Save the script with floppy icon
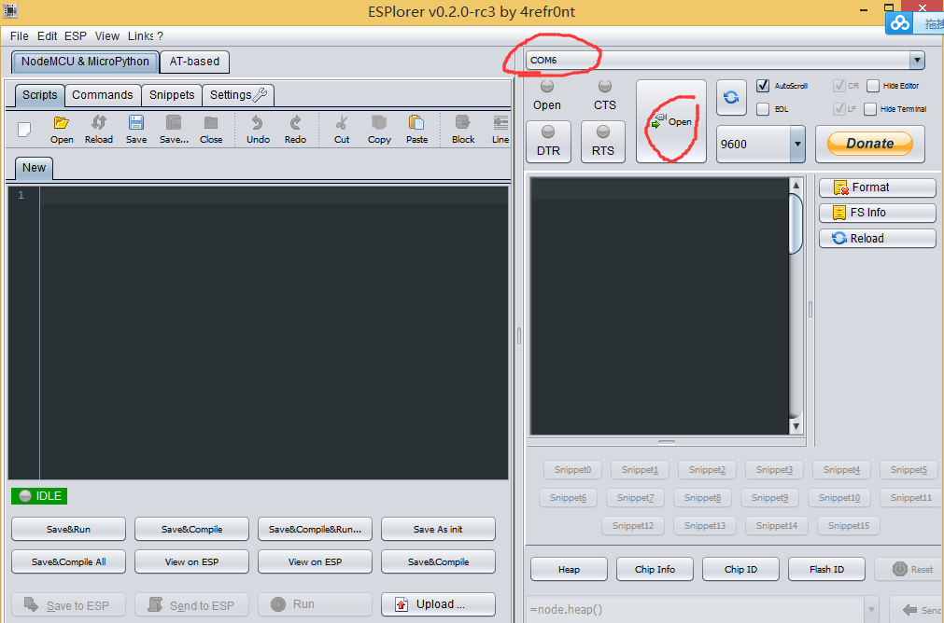 point(136,130)
